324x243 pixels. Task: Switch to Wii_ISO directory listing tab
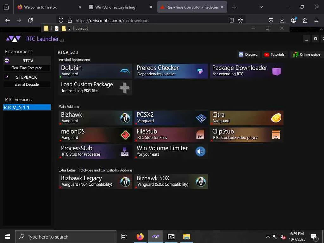pos(121,7)
